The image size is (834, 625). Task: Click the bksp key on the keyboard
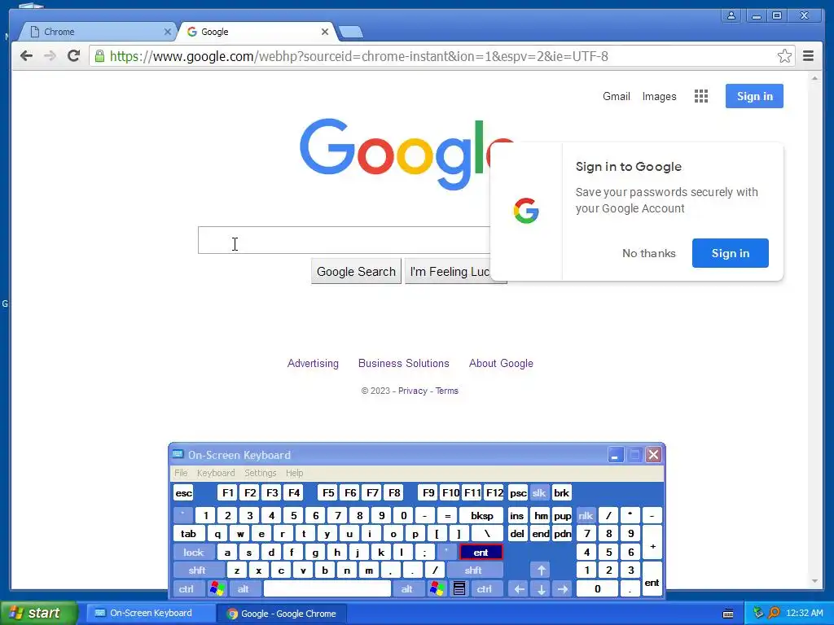pos(482,515)
